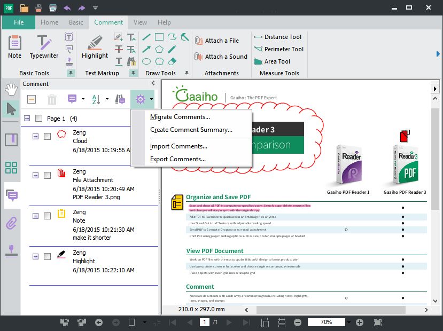Open the Bookmarks panel in sidebar

click(x=11, y=139)
